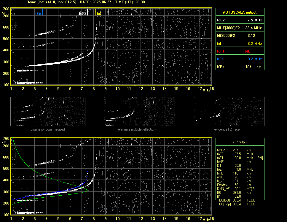The image size is (287, 222).
Task: Click the fxI value 8.2 MHz
Action: point(255,44)
